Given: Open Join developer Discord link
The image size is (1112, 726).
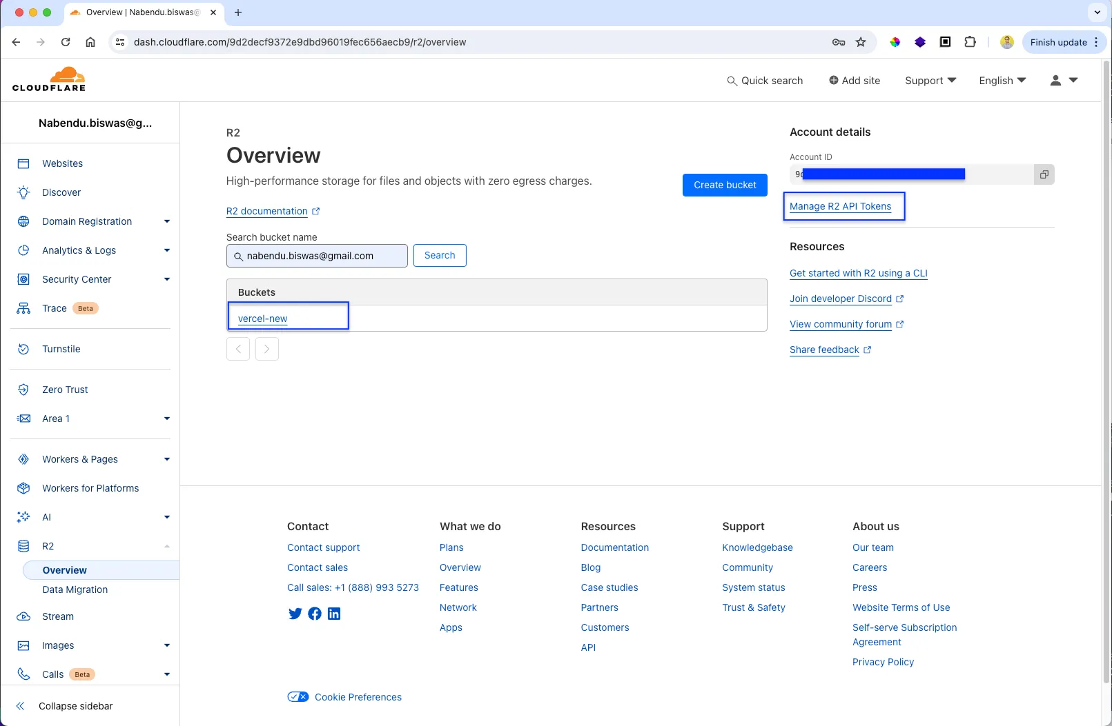Looking at the screenshot, I should tap(846, 299).
